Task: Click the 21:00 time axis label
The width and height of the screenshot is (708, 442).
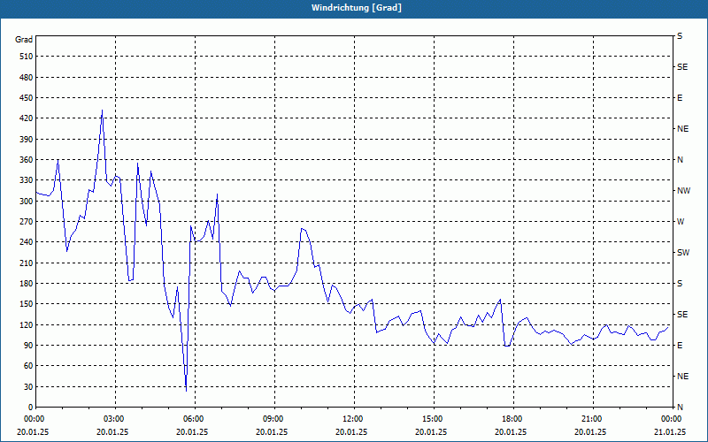Action: [x=593, y=419]
